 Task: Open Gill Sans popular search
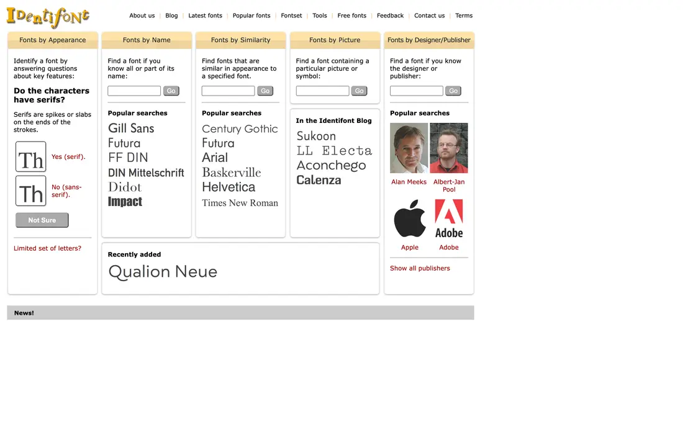(x=131, y=128)
